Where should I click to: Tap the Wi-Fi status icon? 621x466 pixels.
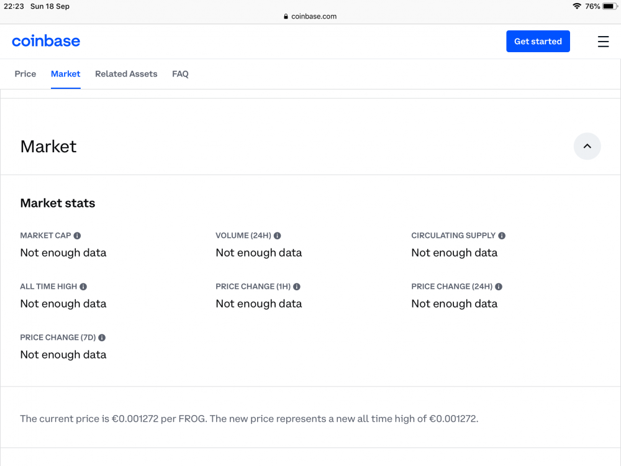pyautogui.click(x=577, y=6)
